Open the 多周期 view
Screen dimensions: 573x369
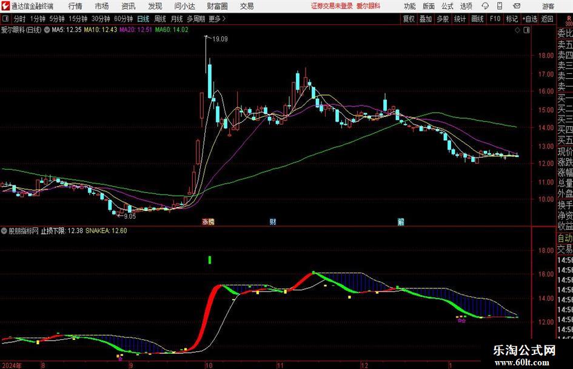196,19
